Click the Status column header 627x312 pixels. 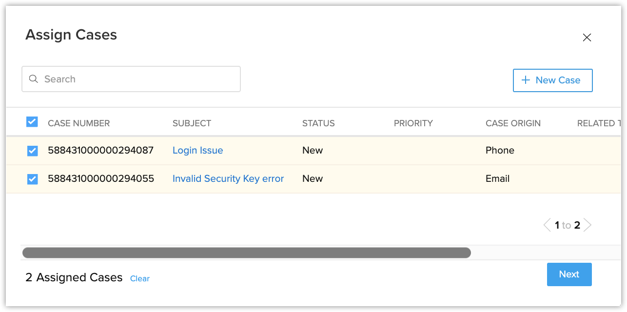click(x=318, y=123)
